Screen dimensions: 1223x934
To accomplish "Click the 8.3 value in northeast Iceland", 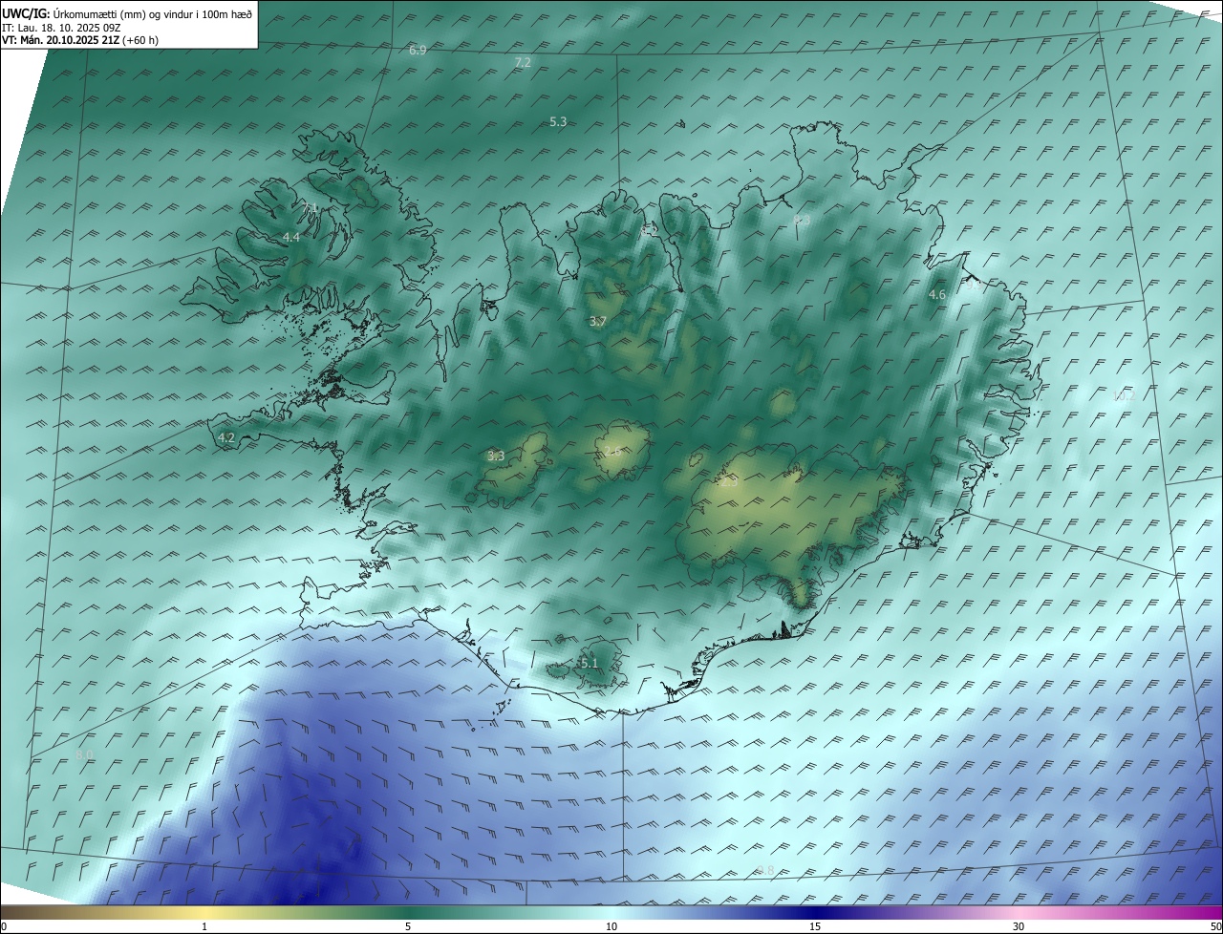I will (x=802, y=220).
